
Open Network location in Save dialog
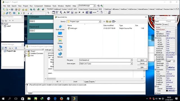click(x=60, y=55)
